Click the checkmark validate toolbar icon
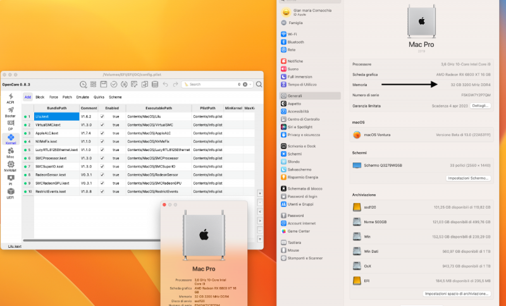The height and width of the screenshot is (306, 506). click(114, 84)
